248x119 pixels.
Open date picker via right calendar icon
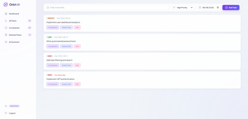[x=218, y=8]
